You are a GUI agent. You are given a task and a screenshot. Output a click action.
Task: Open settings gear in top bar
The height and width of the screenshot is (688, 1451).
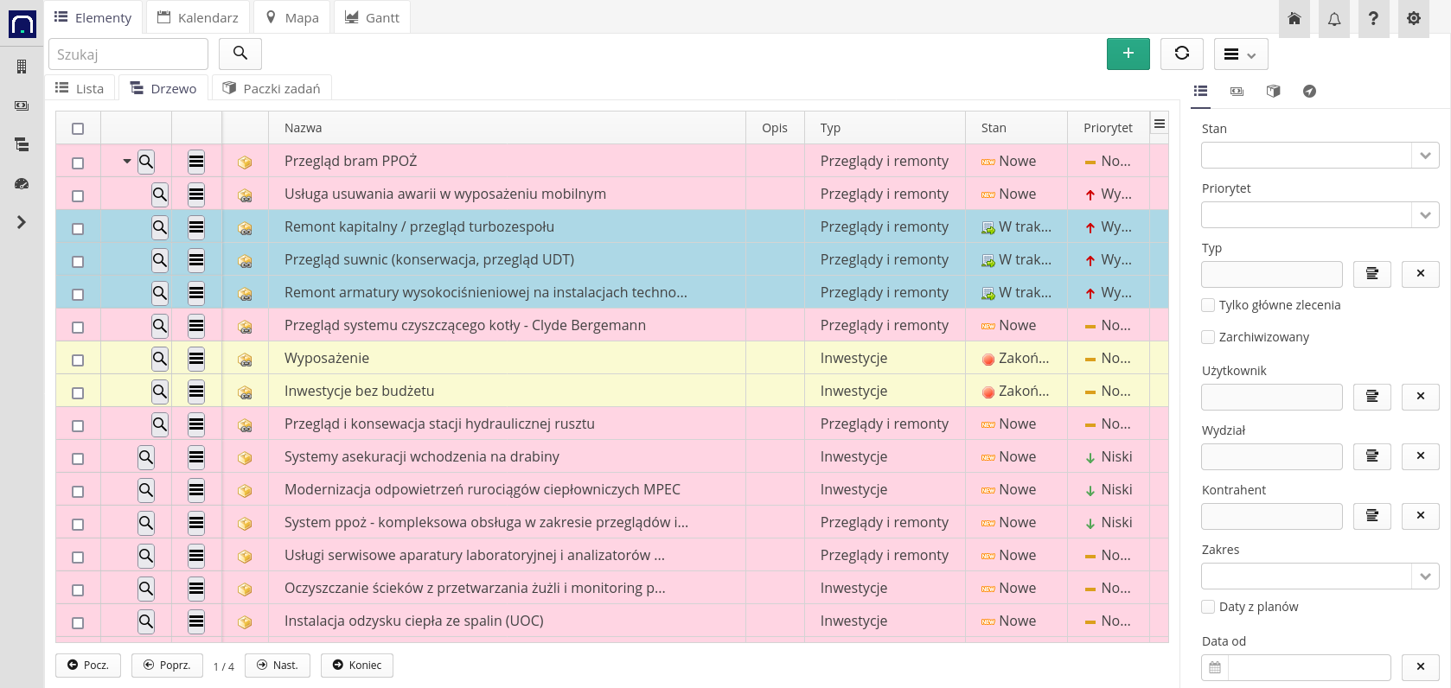point(1414,18)
